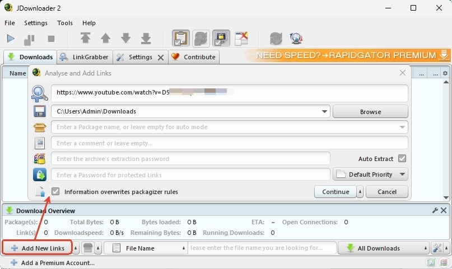Expand the download folder path dropdown
452x269 pixels.
point(325,111)
